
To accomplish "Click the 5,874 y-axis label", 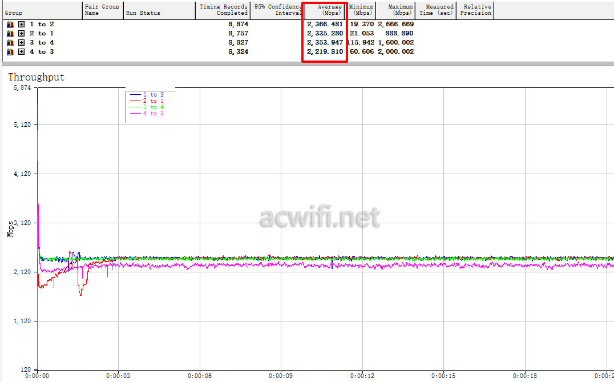I will (22, 88).
